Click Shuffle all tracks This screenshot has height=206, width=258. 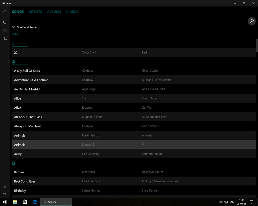25,27
